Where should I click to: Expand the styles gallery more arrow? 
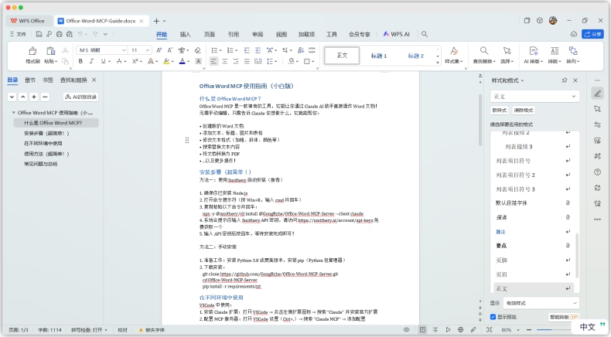coord(438,63)
